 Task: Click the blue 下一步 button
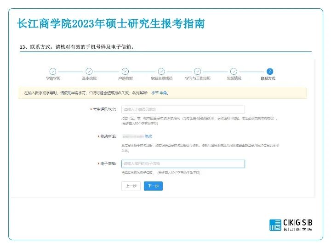[x=153, y=186]
